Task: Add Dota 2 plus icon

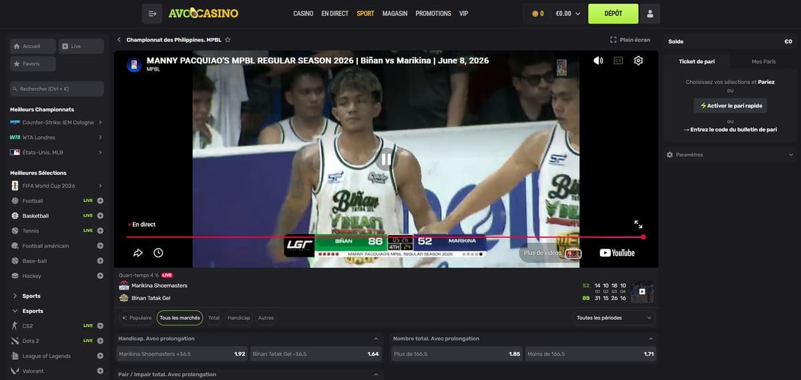Action: pos(100,341)
